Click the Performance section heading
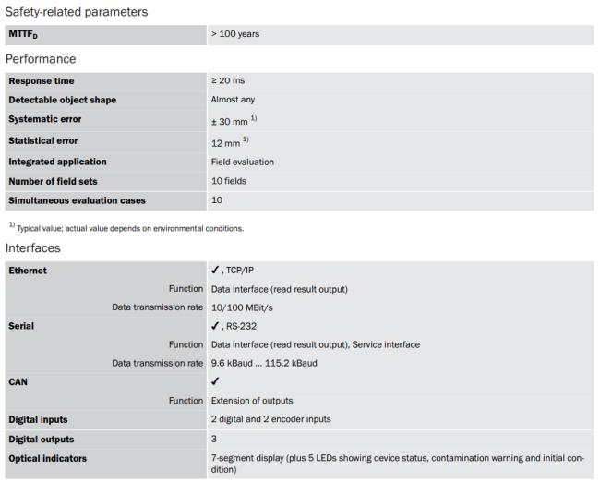 (x=41, y=59)
